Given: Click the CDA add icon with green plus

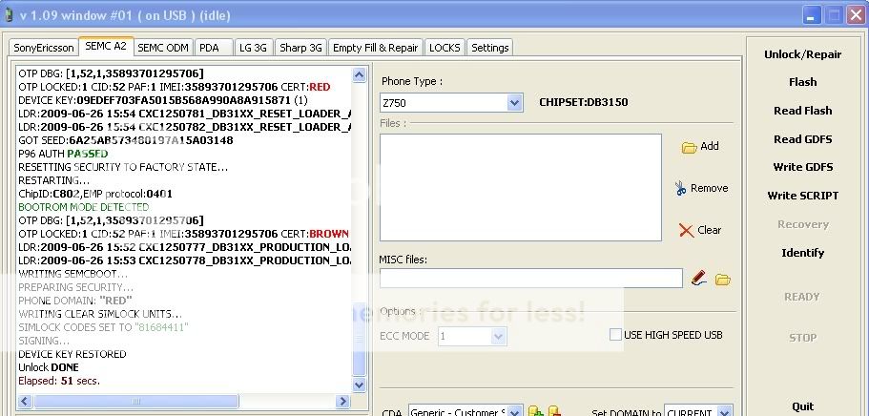Looking at the screenshot, I should (536, 411).
